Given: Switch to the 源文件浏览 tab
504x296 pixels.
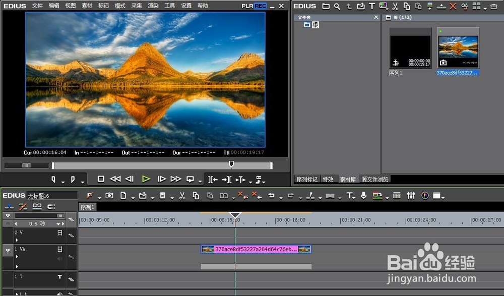Looking at the screenshot, I should (375, 179).
